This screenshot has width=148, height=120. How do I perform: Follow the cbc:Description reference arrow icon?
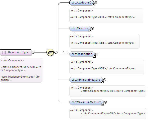point(94,56)
